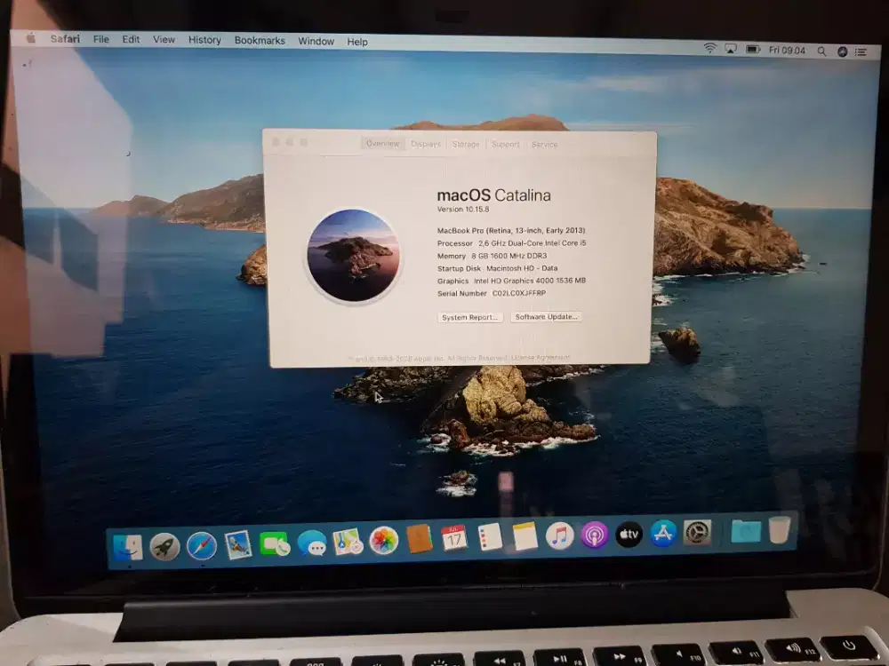Open Calendar showing 17 in Dock
Screen dimensions: 889x666
pyautogui.click(x=454, y=538)
